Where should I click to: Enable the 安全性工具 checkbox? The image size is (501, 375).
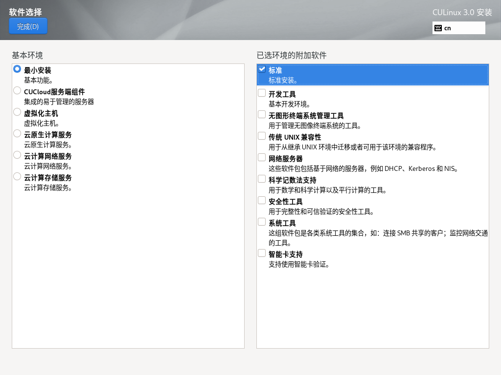tap(262, 200)
